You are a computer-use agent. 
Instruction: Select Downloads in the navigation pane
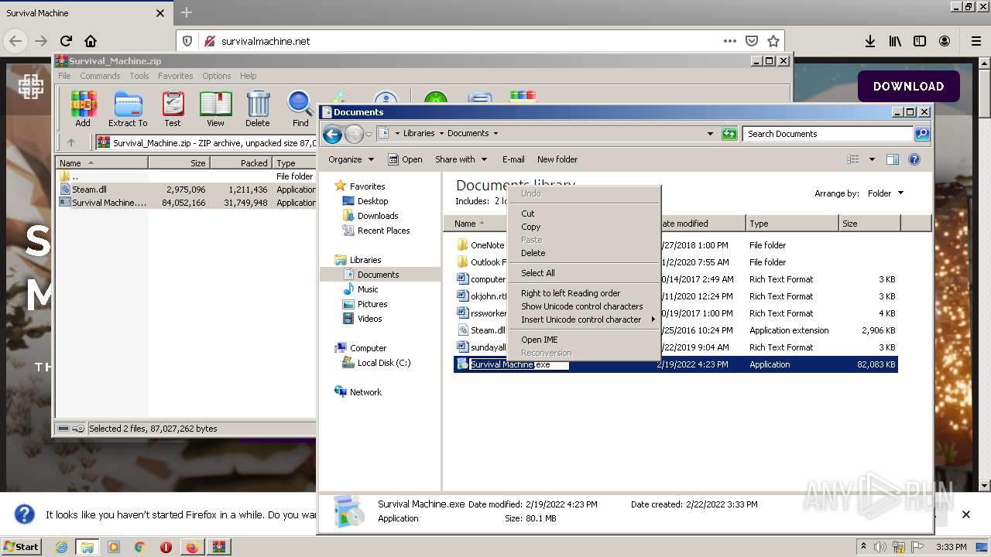point(378,216)
